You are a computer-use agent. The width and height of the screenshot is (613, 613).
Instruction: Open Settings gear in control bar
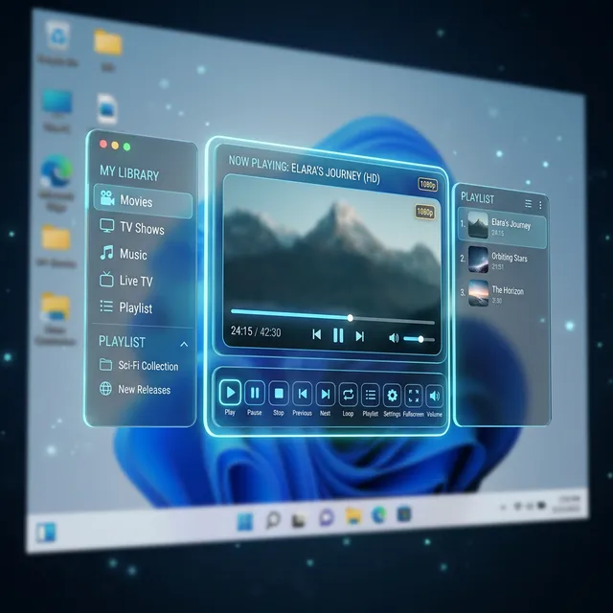coord(392,396)
